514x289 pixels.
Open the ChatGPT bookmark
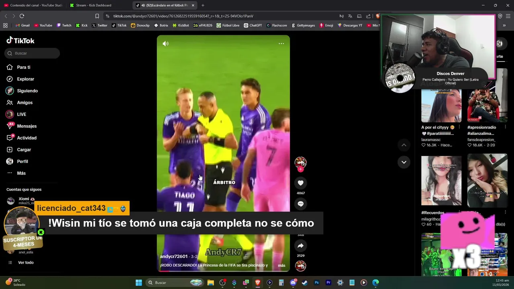click(253, 25)
